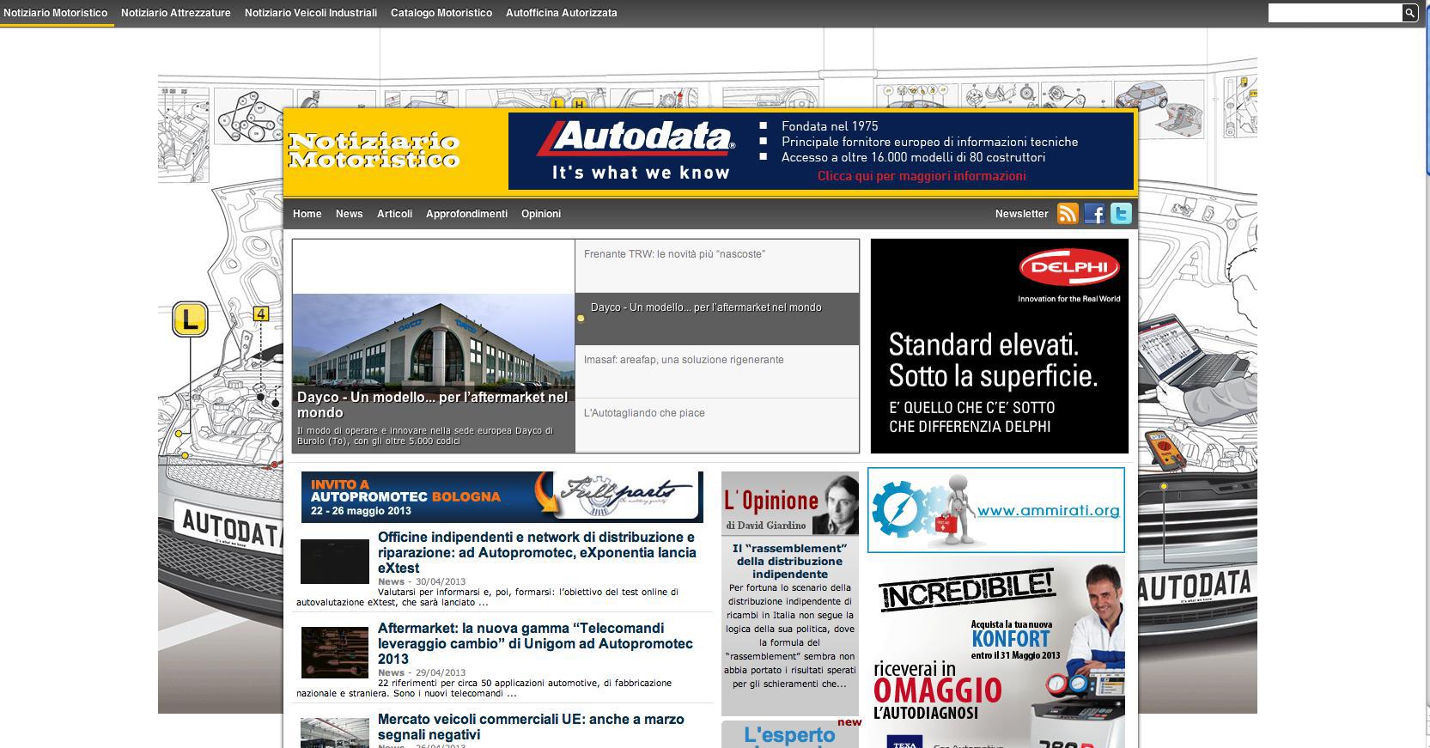
Task: Click the News tag dated 29/04/2013
Action: click(391, 672)
